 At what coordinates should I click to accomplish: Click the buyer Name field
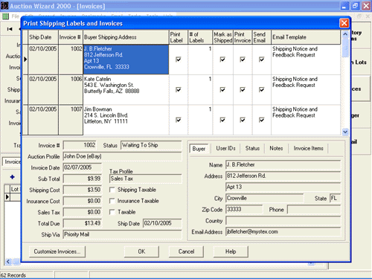pyautogui.click(x=283, y=165)
